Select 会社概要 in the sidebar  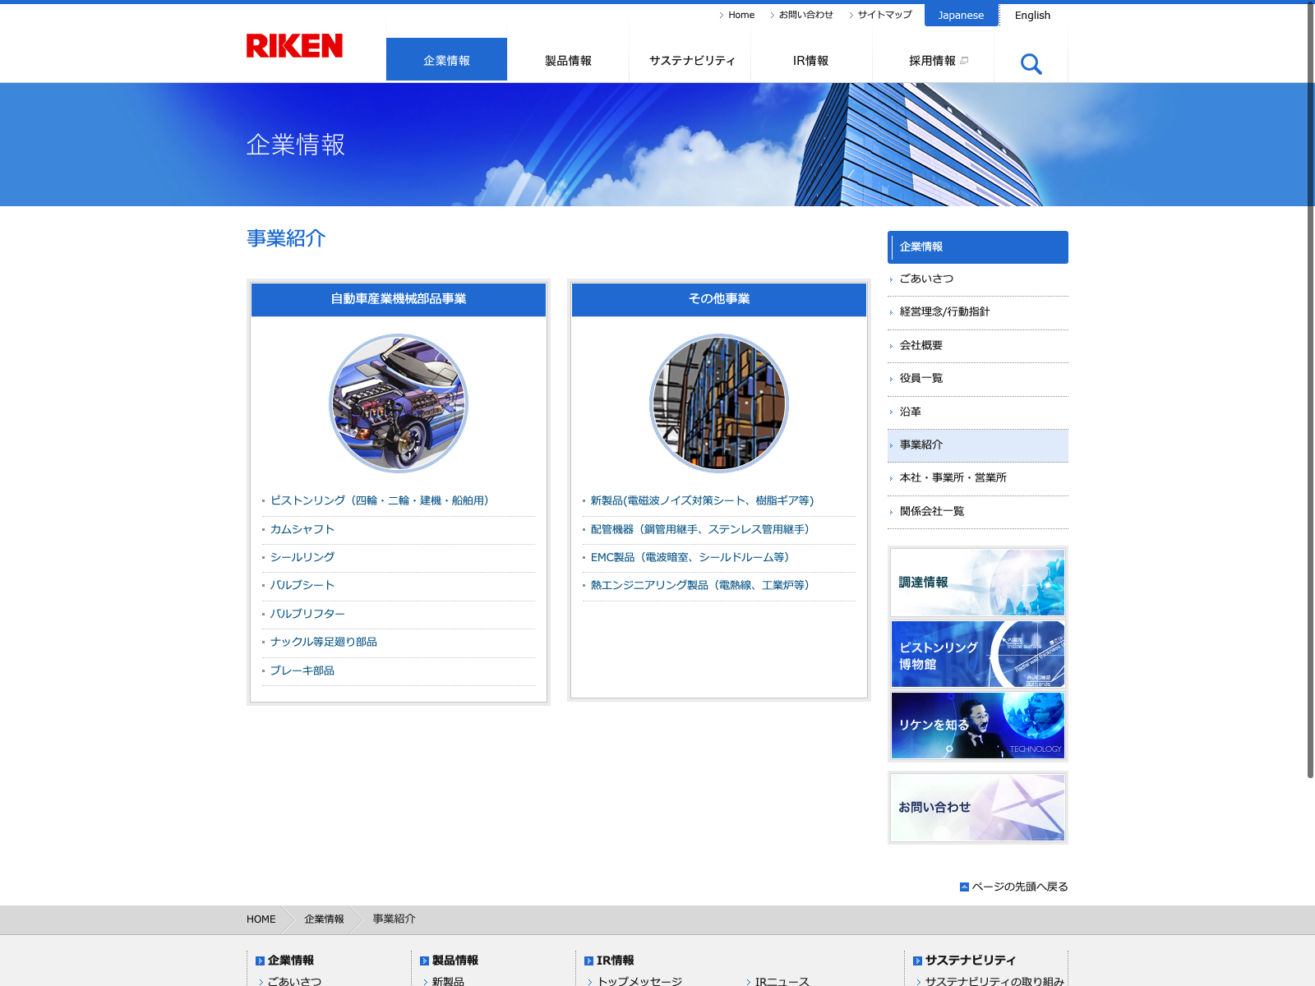(921, 346)
